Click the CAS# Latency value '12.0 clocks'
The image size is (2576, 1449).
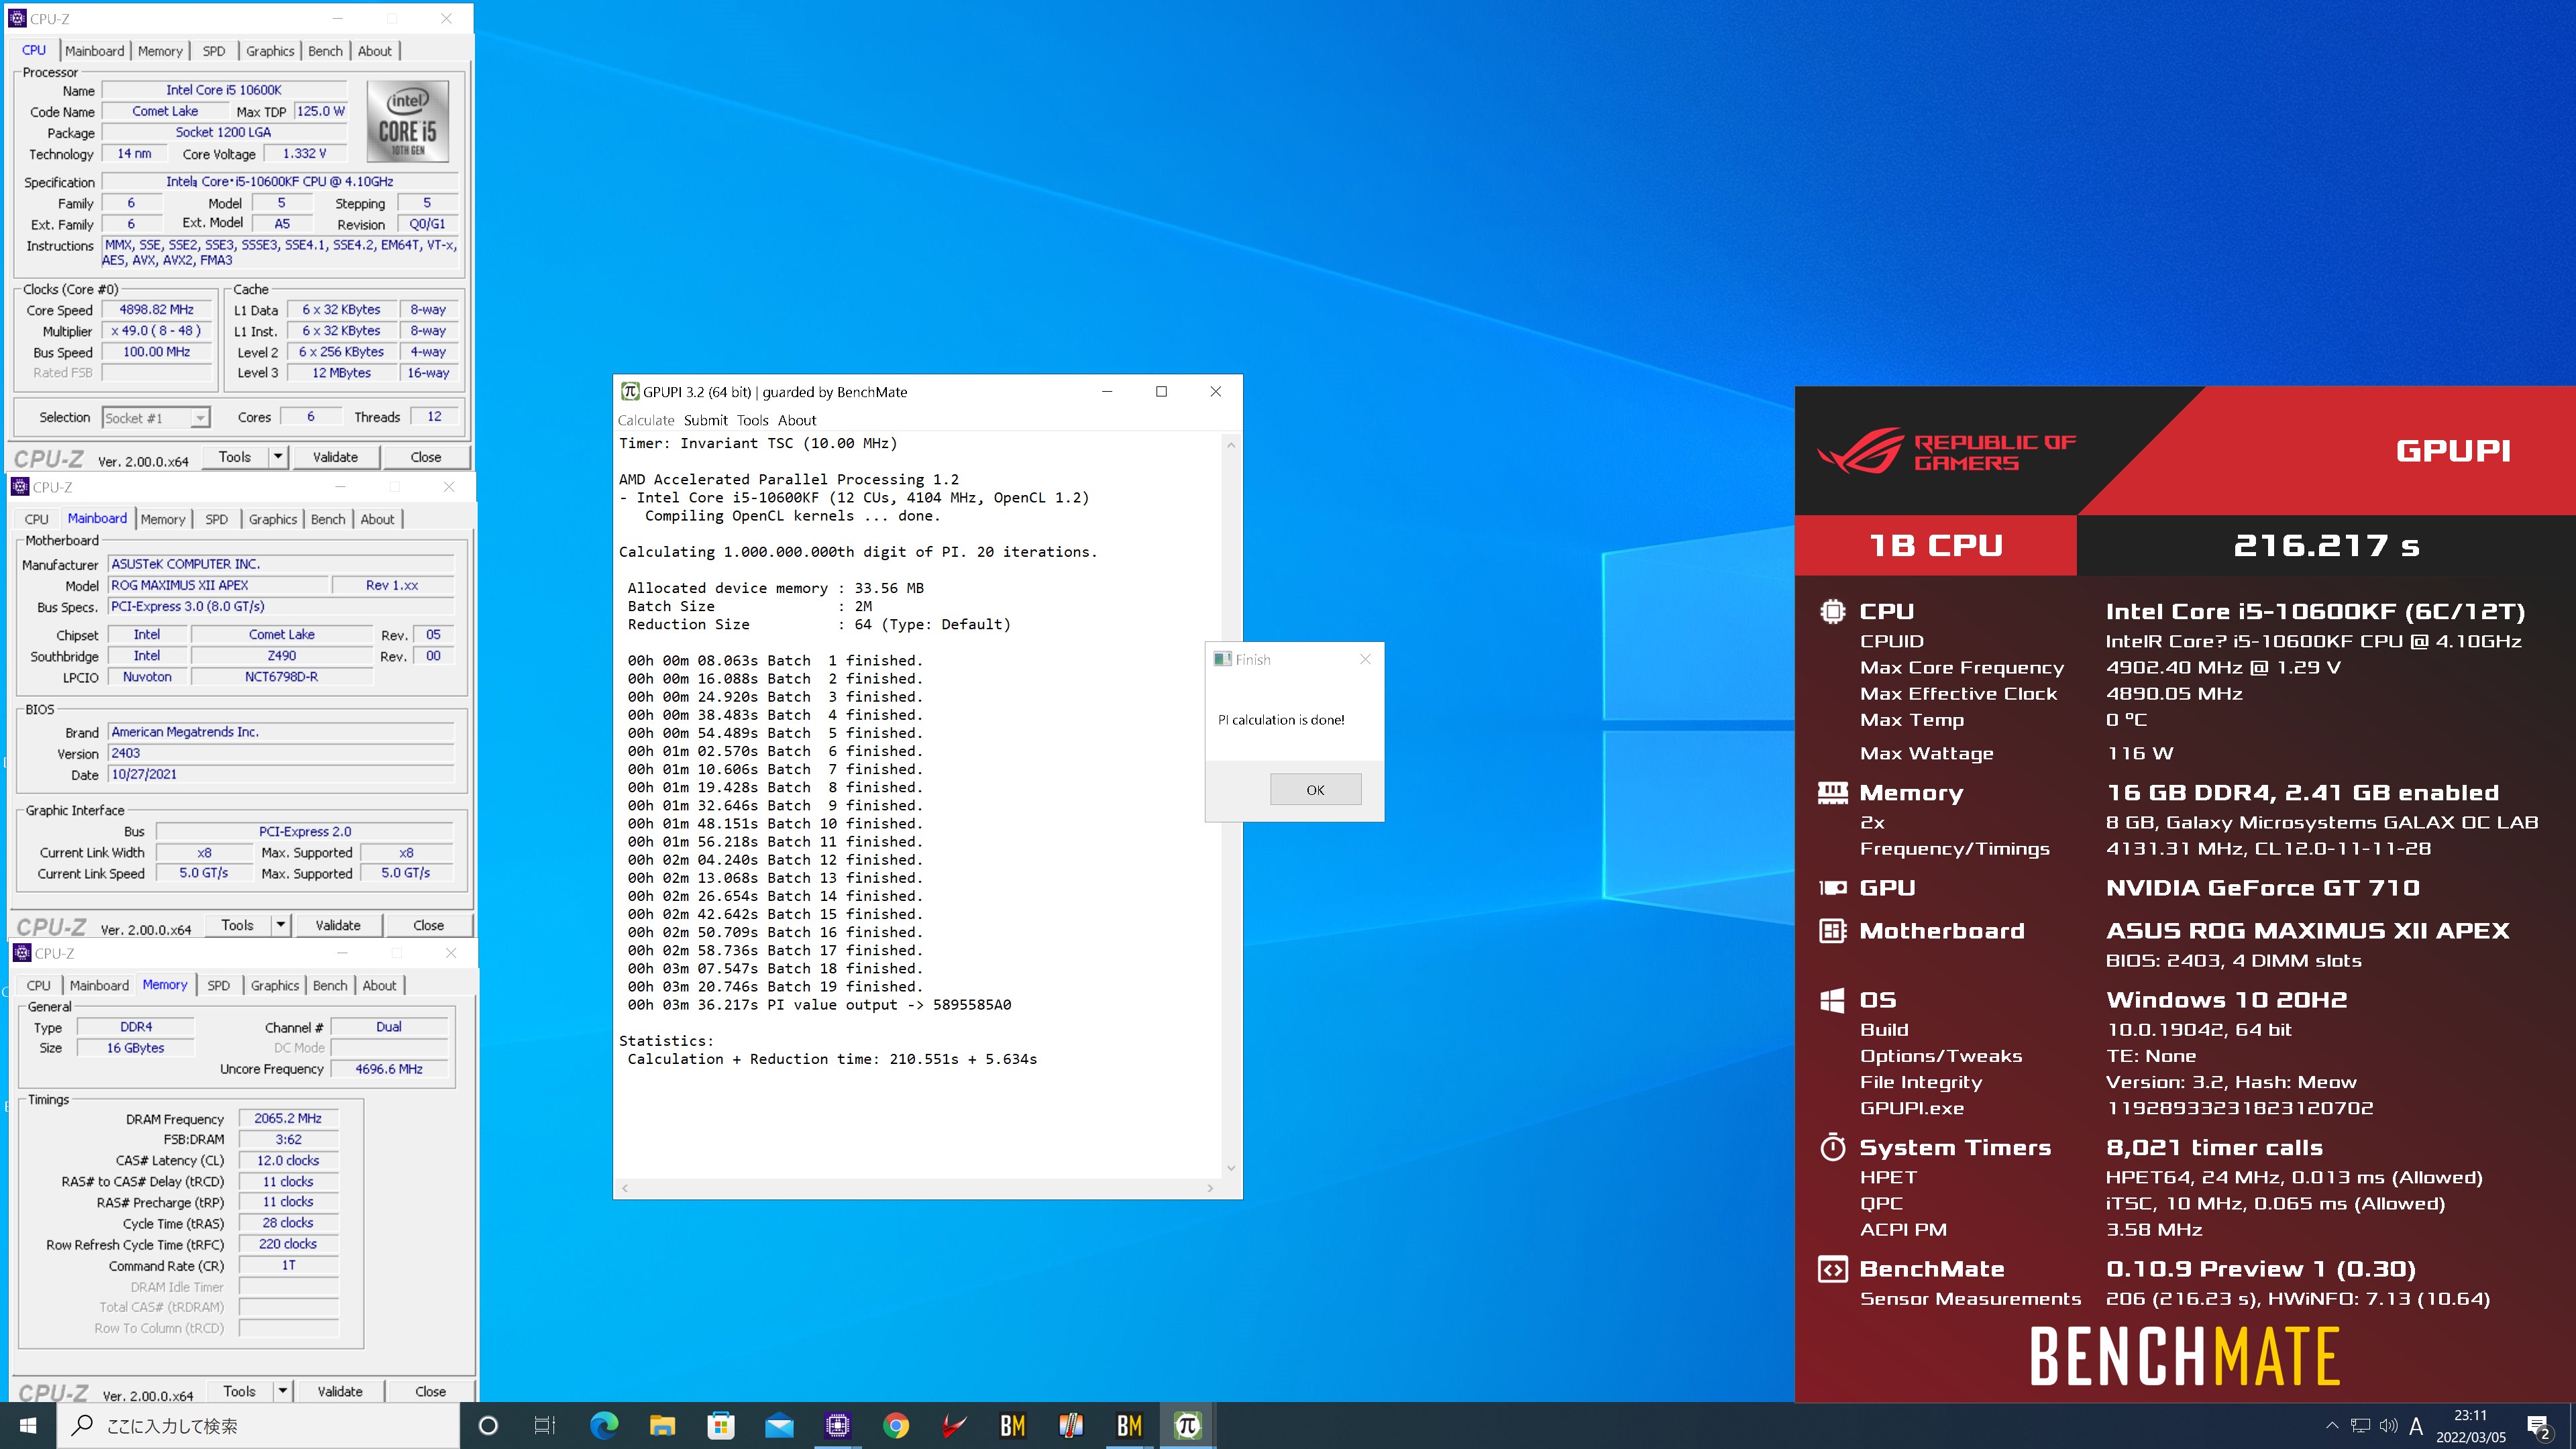coord(288,1160)
